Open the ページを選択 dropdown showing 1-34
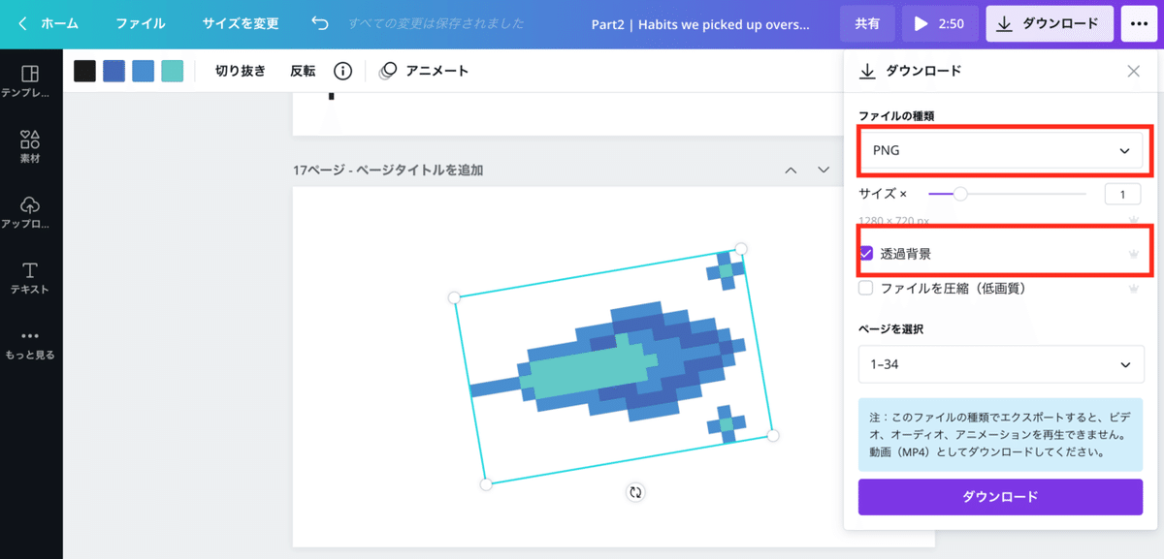 point(1001,364)
